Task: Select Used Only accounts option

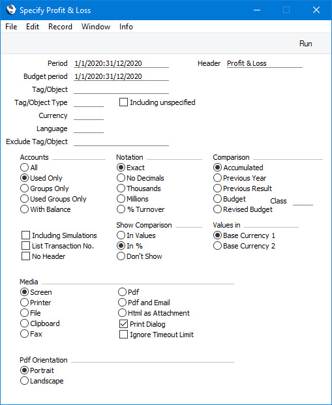Action: [24, 178]
